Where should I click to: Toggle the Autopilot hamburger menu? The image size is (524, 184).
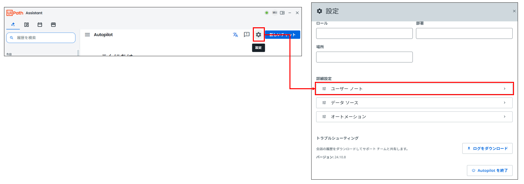pyautogui.click(x=87, y=35)
